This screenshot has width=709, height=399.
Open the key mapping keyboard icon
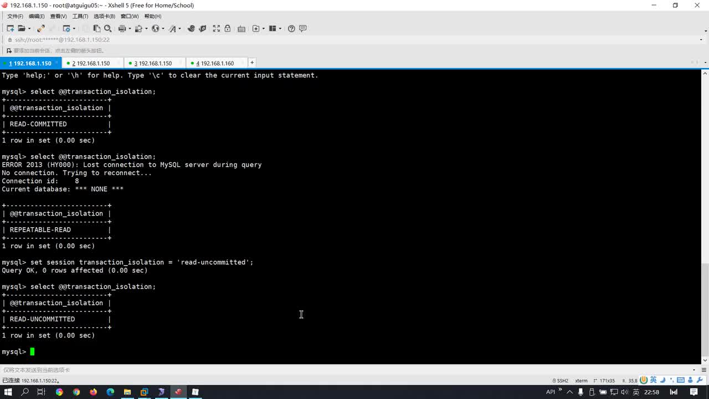[x=242, y=28]
